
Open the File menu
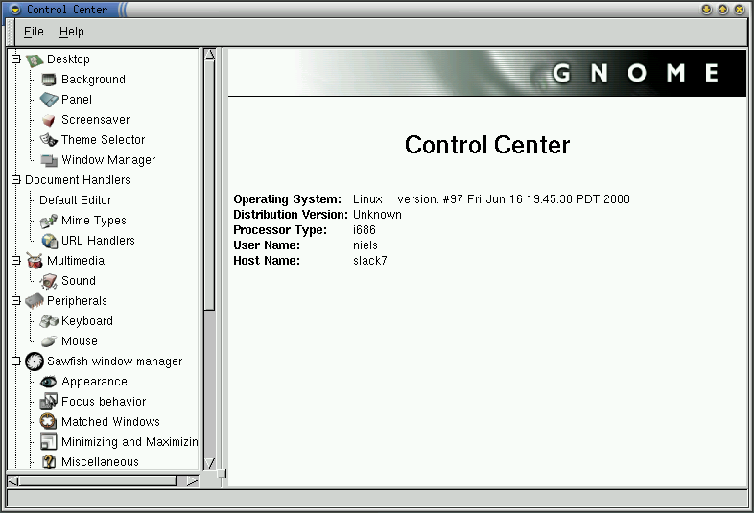[34, 32]
